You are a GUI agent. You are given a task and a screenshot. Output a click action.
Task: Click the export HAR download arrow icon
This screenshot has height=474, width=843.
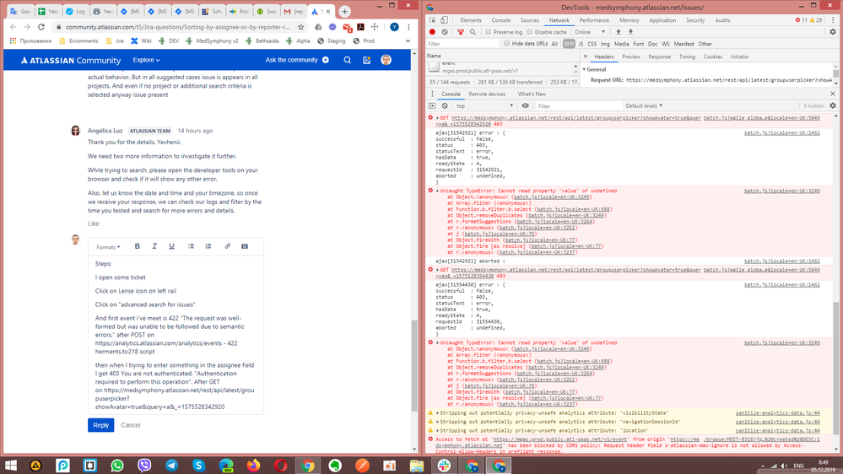[x=630, y=32]
